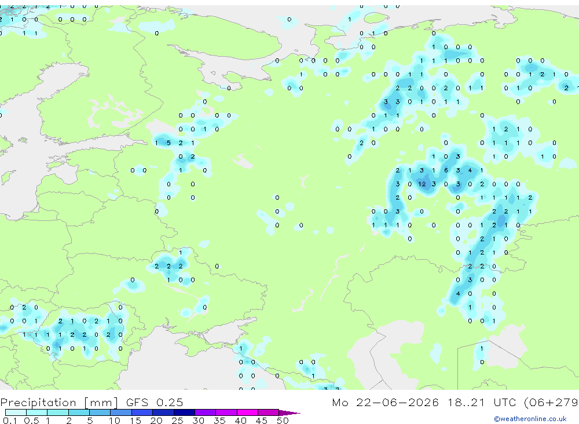Click the weekday label 'Mo'
579x424 pixels.
[340, 403]
